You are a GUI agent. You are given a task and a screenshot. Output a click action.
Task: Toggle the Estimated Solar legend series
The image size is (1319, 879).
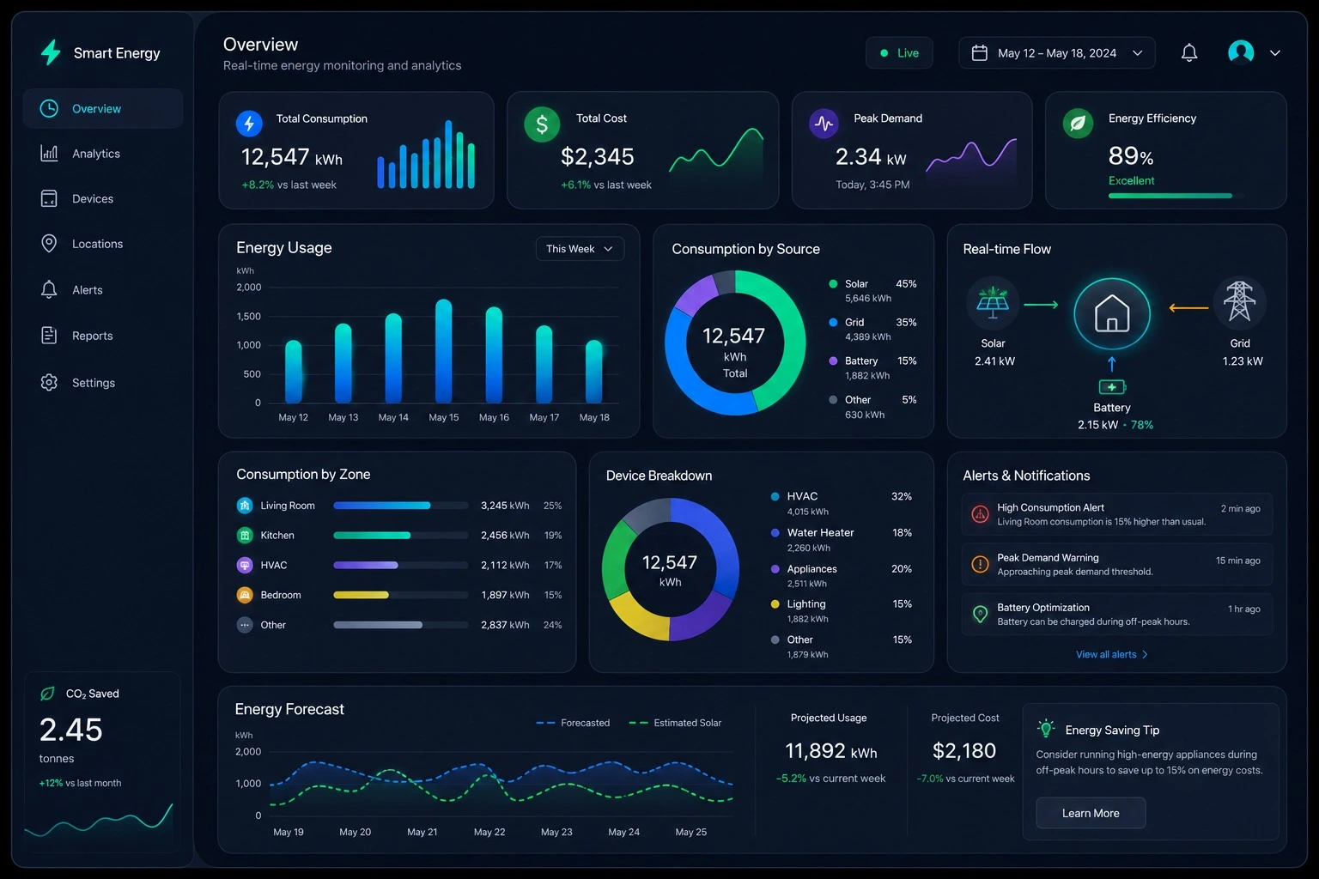(675, 723)
